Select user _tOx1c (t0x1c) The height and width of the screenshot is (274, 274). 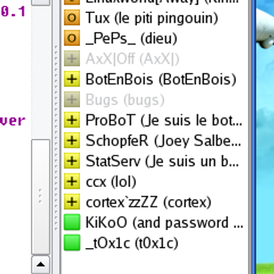pos(132,243)
